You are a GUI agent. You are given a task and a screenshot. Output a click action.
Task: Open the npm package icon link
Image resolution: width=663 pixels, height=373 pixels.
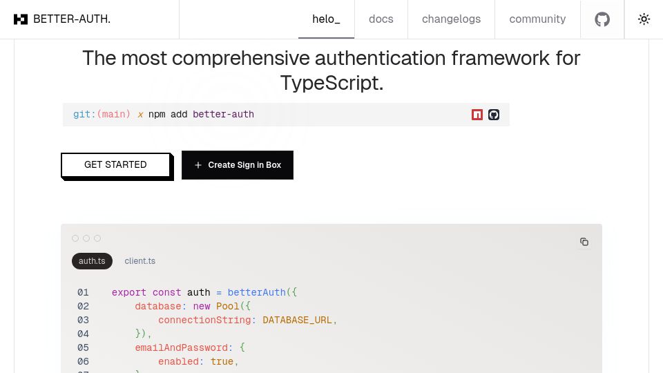click(477, 115)
